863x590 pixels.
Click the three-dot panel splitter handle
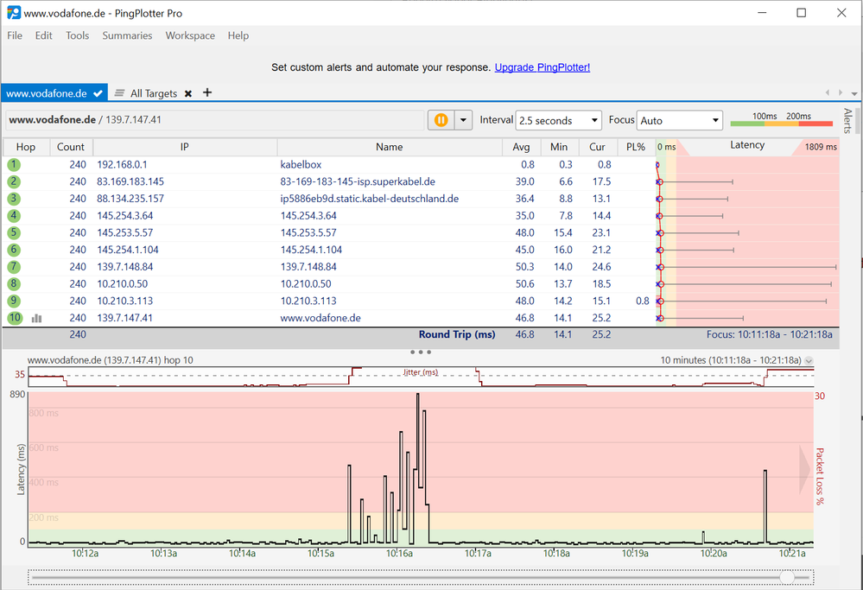tap(421, 352)
